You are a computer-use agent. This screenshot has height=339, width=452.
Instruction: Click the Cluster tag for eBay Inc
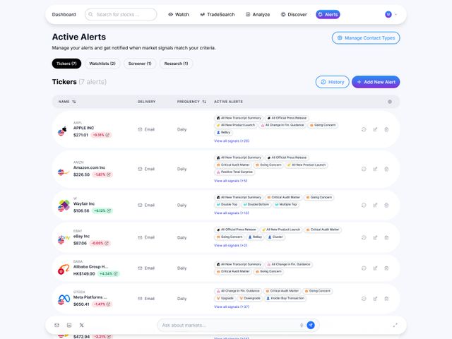tap(275, 237)
